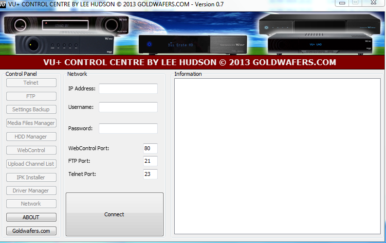Show the ABOUT dialog
This screenshot has height=243, width=386.
tap(31, 217)
